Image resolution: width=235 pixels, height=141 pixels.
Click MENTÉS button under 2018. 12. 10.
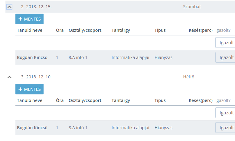pyautogui.click(x=30, y=89)
